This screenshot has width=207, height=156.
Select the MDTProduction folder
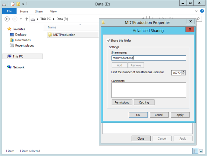64,35
